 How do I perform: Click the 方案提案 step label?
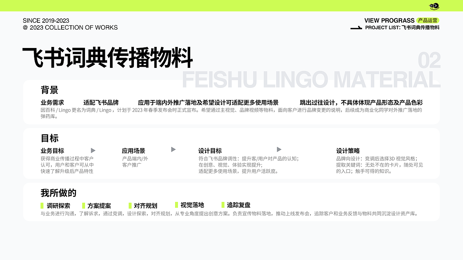coord(99,206)
